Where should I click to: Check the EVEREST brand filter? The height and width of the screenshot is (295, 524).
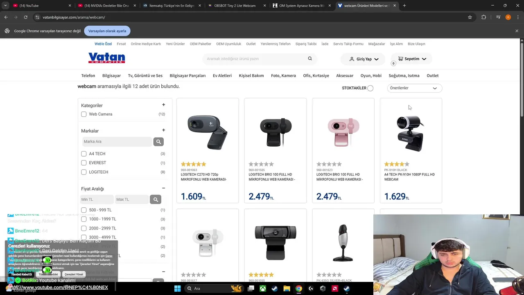[x=84, y=163]
